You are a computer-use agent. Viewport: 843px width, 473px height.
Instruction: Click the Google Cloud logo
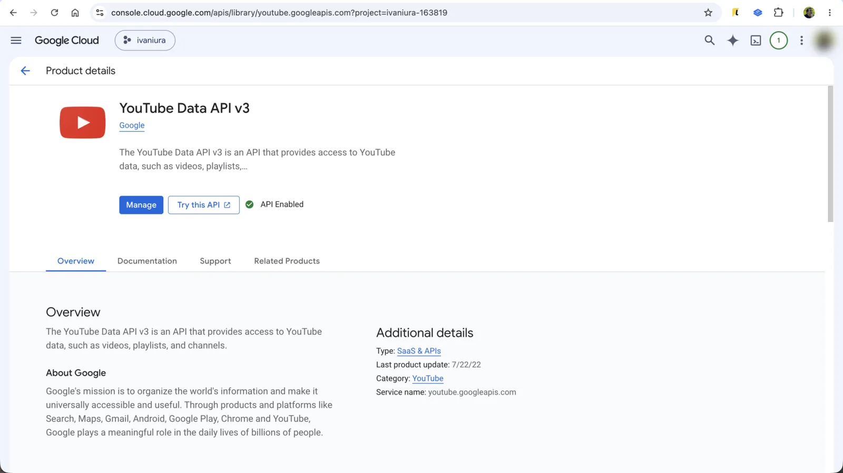click(x=67, y=41)
